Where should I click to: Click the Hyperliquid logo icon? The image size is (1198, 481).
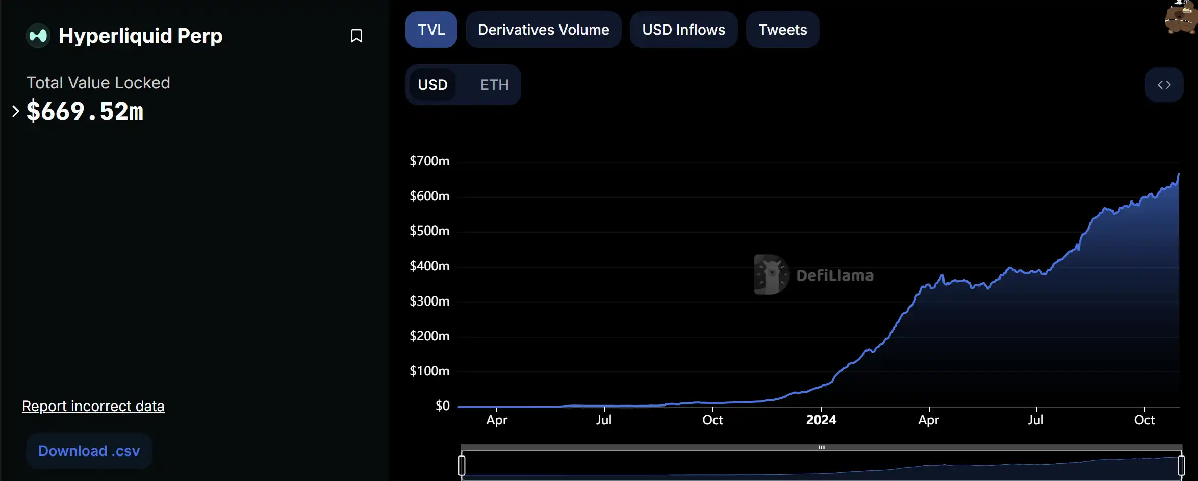(x=38, y=36)
